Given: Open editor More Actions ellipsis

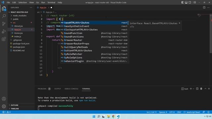Looking at the screenshot, I should 208,8.
